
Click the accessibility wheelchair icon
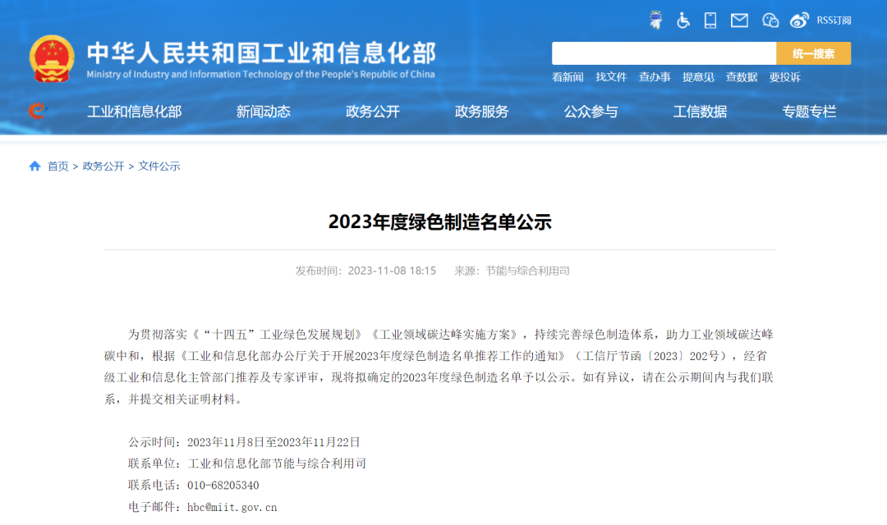(x=683, y=20)
